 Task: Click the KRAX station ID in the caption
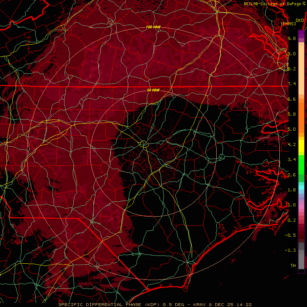[x=200, y=305]
